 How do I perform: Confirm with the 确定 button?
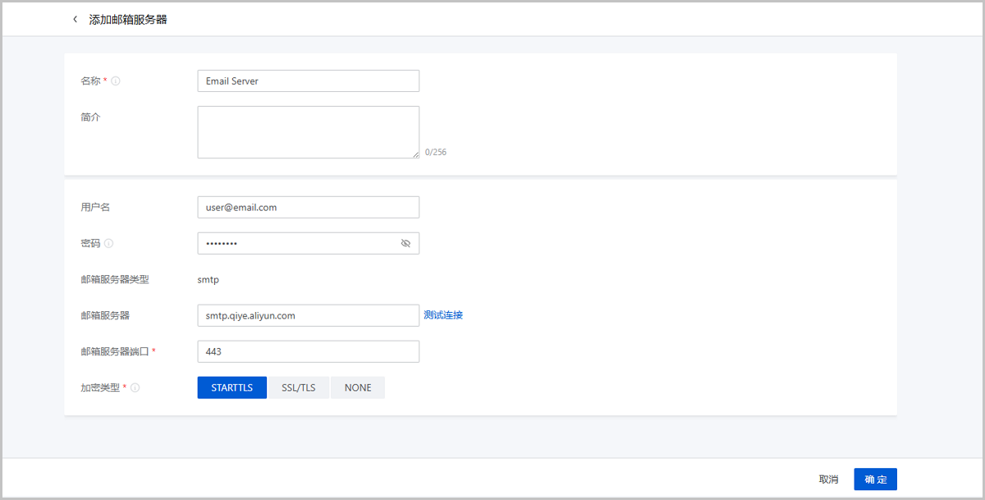click(875, 479)
